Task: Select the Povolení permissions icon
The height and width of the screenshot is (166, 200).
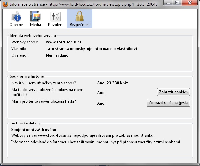Action: click(x=55, y=19)
